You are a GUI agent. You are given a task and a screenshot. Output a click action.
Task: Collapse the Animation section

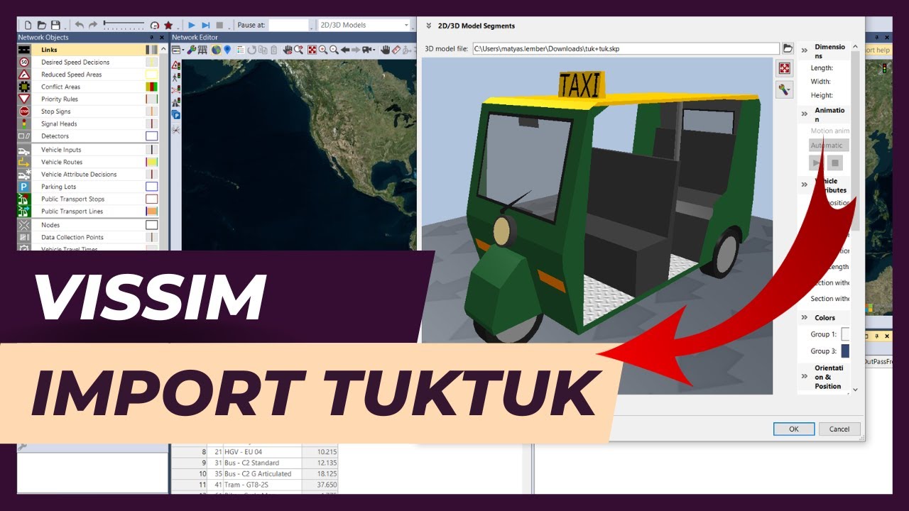805,114
